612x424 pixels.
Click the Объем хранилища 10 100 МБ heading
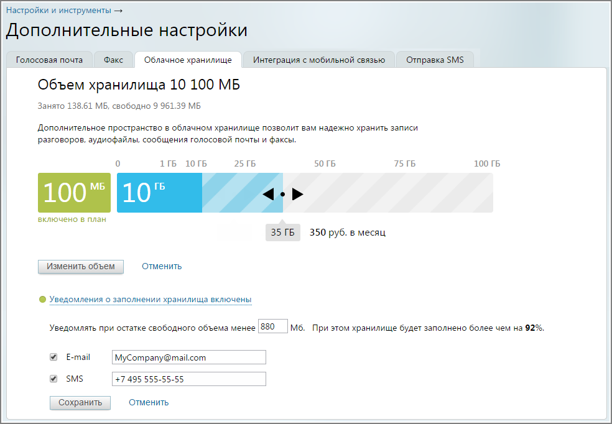click(x=139, y=85)
